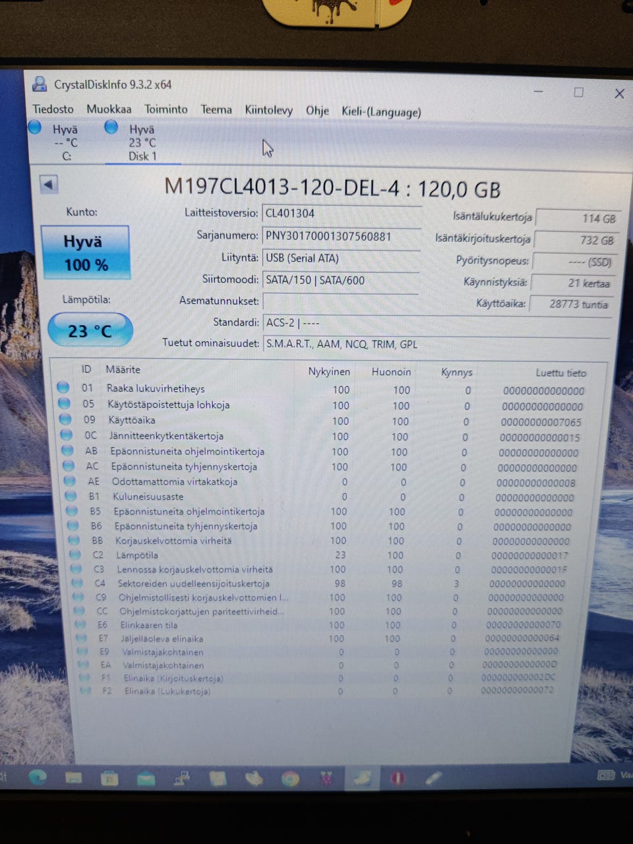This screenshot has width=633, height=844.
Task: Click the Siirtomoodi field SATA/150 | SATA/600
Action: point(340,280)
